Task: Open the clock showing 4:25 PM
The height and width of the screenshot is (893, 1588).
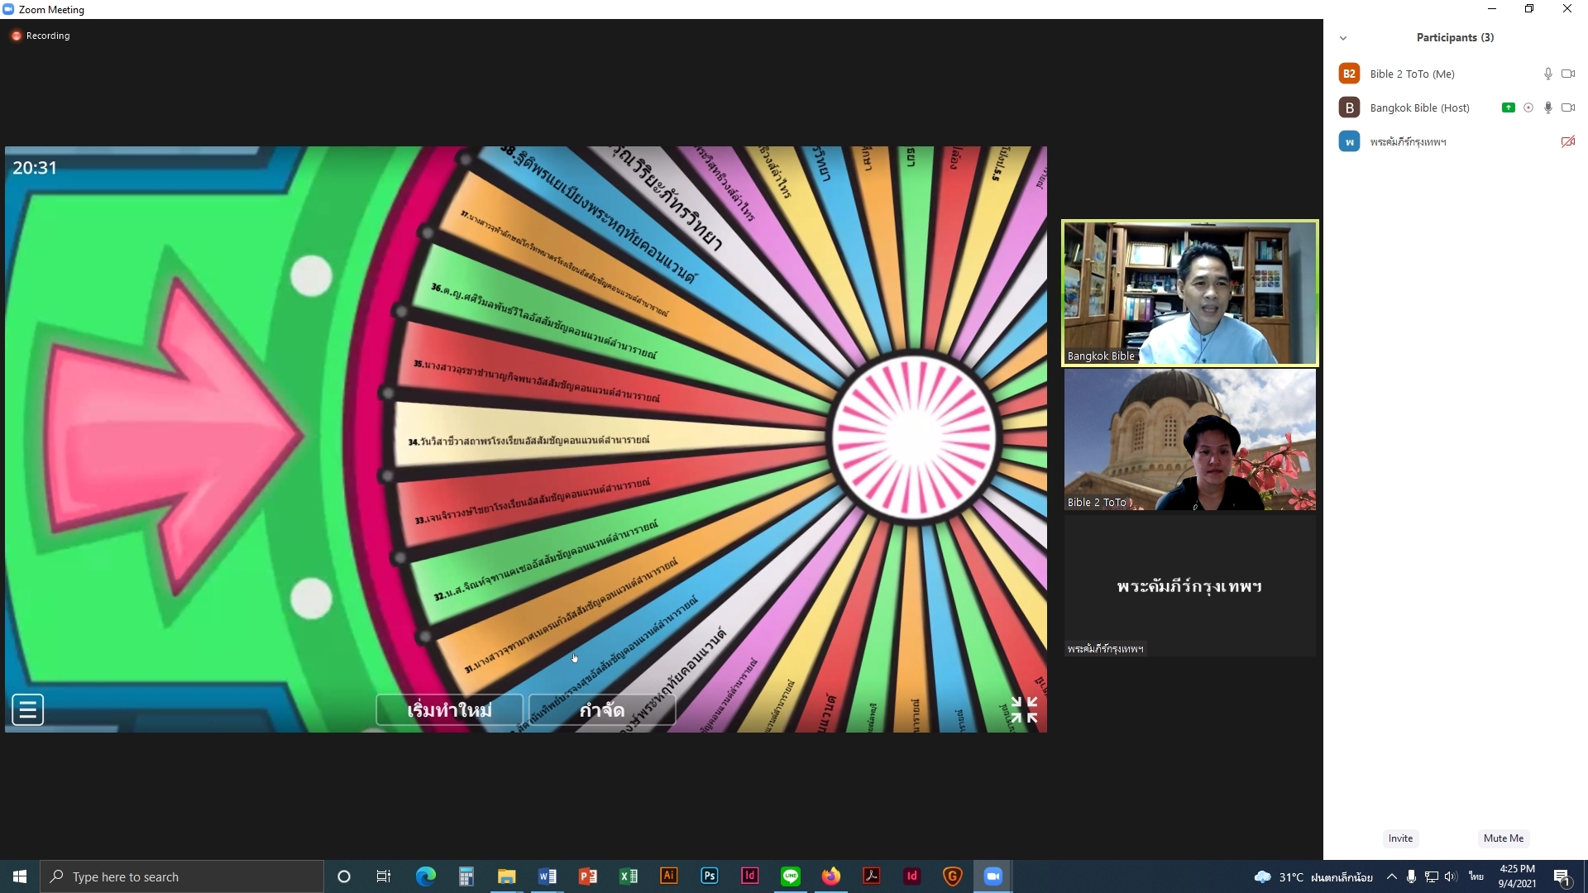Action: (x=1517, y=876)
